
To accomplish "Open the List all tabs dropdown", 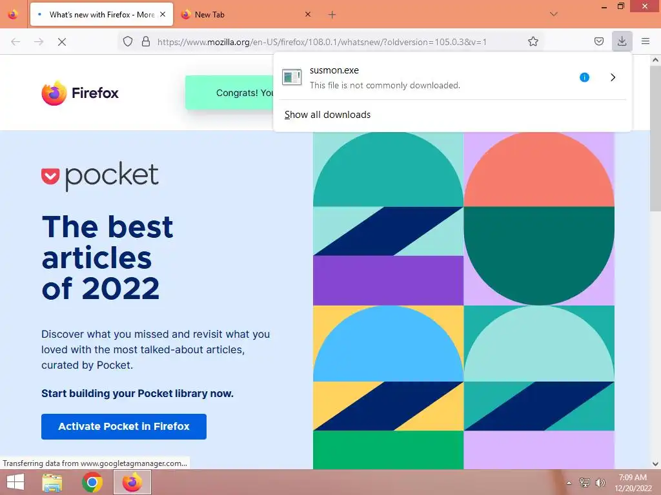I will 553,14.
